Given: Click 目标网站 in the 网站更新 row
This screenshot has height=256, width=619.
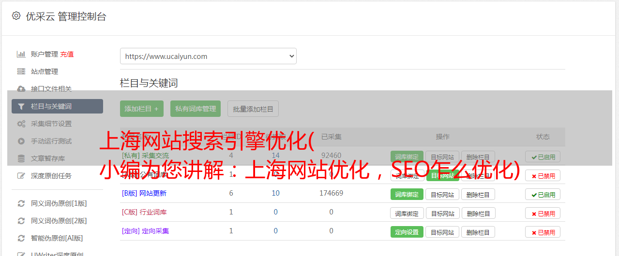Looking at the screenshot, I should click(x=443, y=194).
